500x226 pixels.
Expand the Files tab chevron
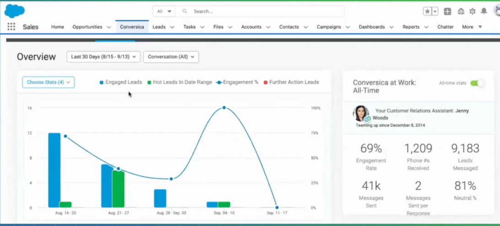point(230,27)
